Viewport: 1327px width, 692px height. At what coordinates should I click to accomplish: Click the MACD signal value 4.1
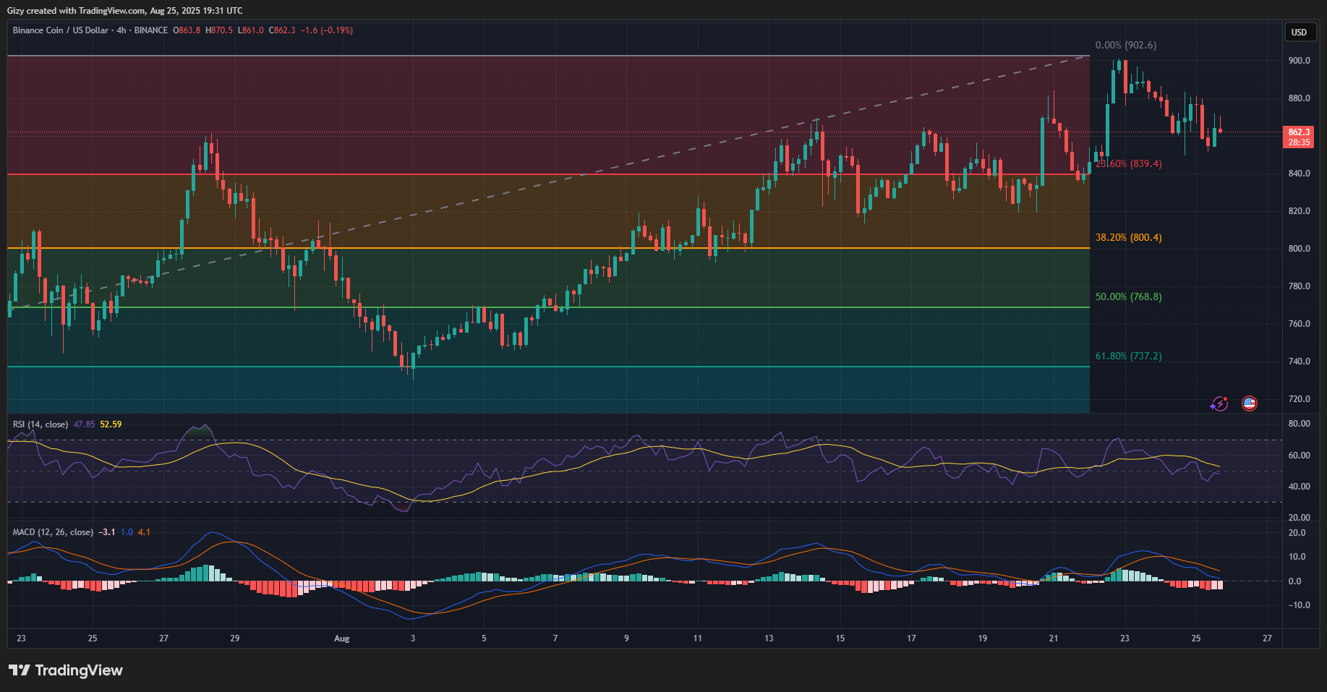pyautogui.click(x=144, y=532)
